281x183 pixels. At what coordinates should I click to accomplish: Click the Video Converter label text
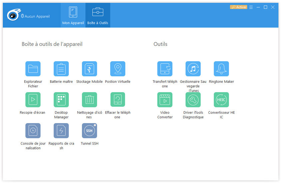point(165,115)
